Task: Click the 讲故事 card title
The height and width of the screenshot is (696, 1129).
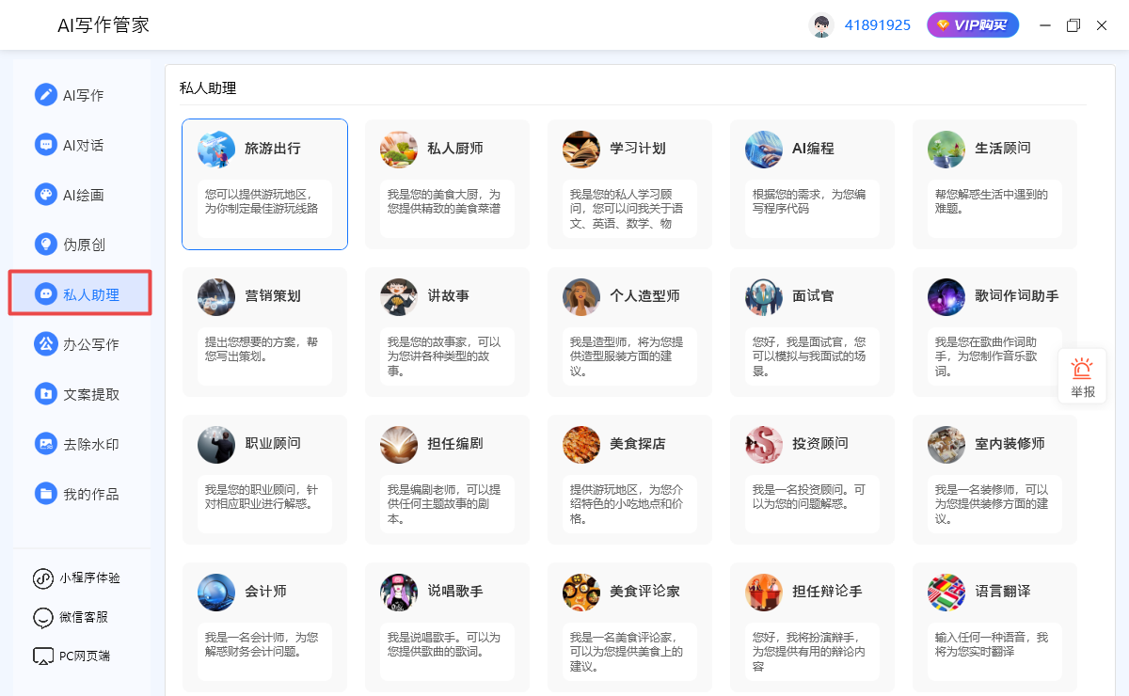Action: point(448,296)
